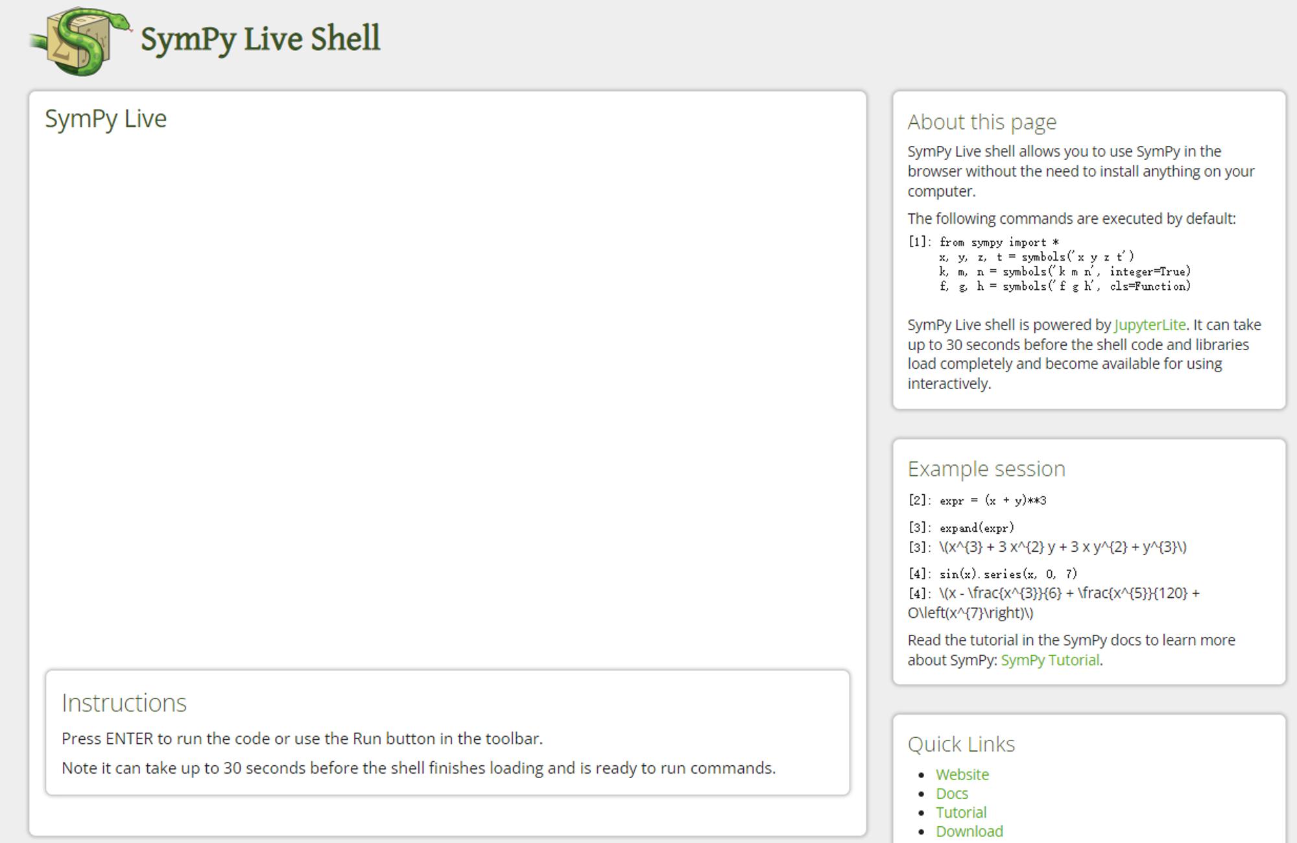This screenshot has height=843, width=1297.
Task: Open the SymPy Tutorial link
Action: 1050,660
